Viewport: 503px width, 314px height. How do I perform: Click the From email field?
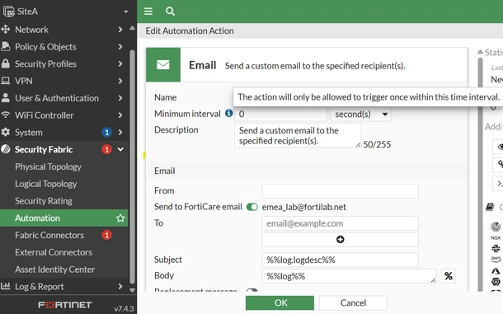tap(340, 191)
